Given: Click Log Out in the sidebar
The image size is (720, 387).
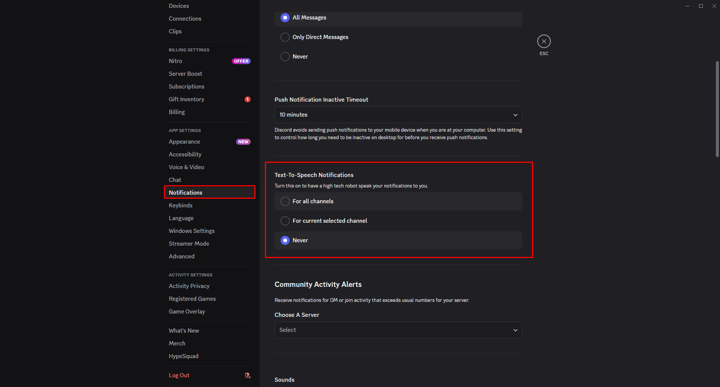Looking at the screenshot, I should [179, 375].
